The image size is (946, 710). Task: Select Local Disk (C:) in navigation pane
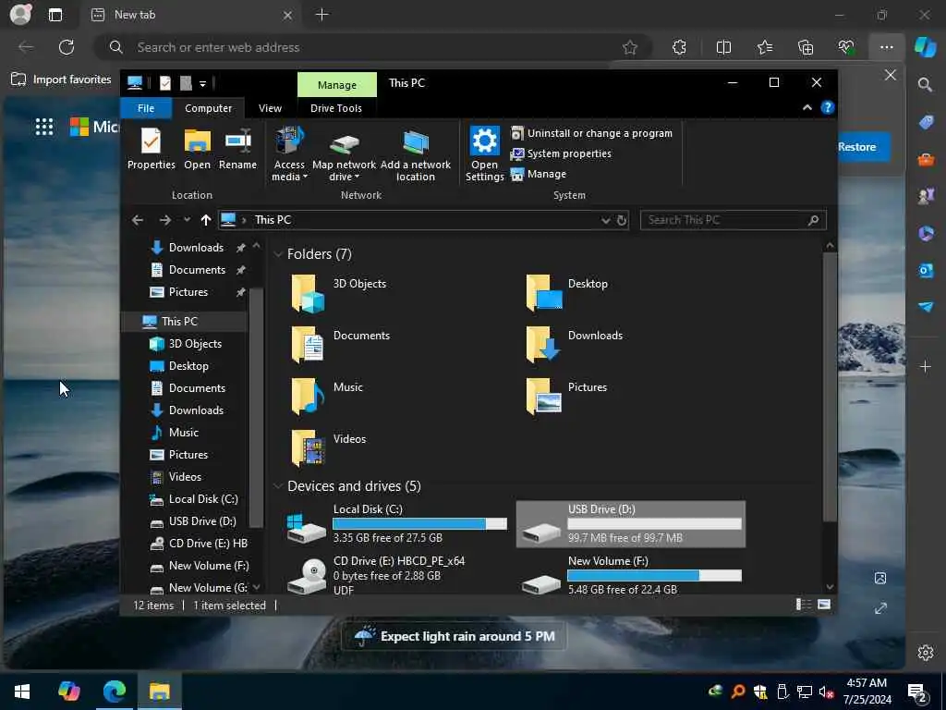203,498
